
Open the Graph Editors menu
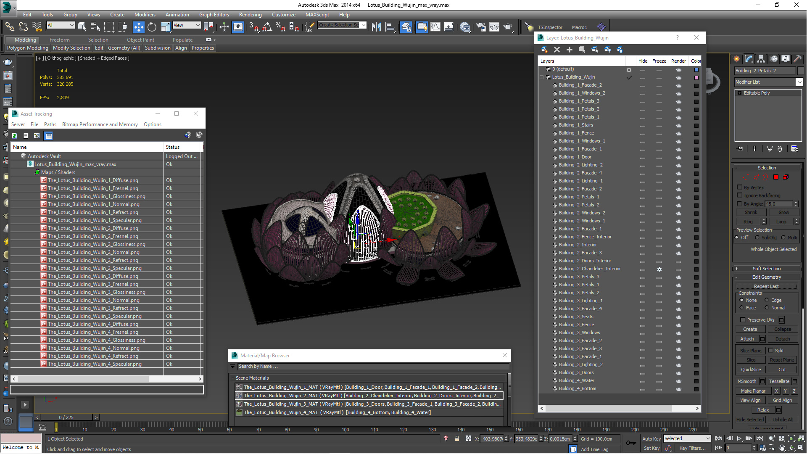pos(214,14)
